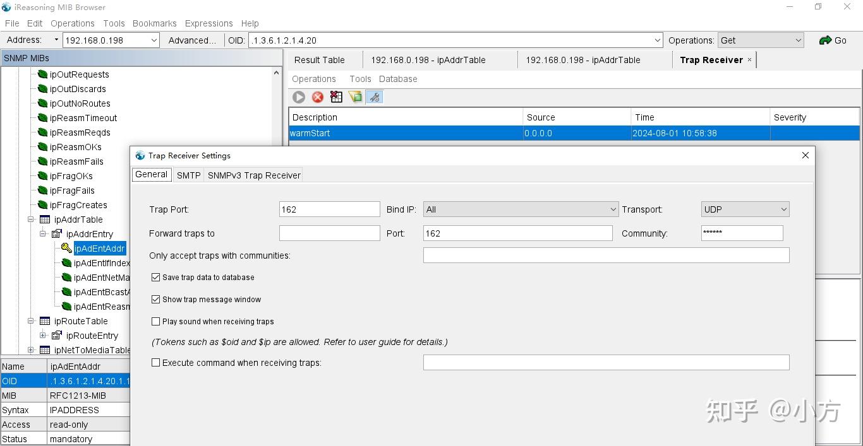863x446 pixels.
Task: Check 'Execute command when receiving traps'
Action: tap(155, 362)
